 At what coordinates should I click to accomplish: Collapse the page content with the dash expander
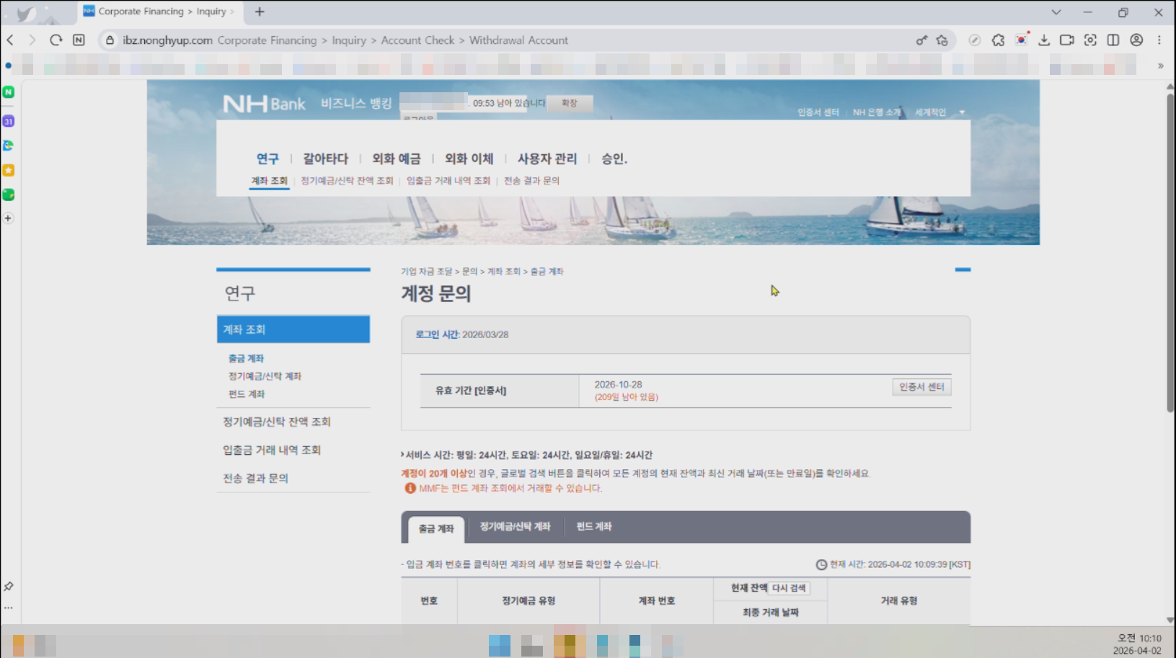(x=963, y=270)
